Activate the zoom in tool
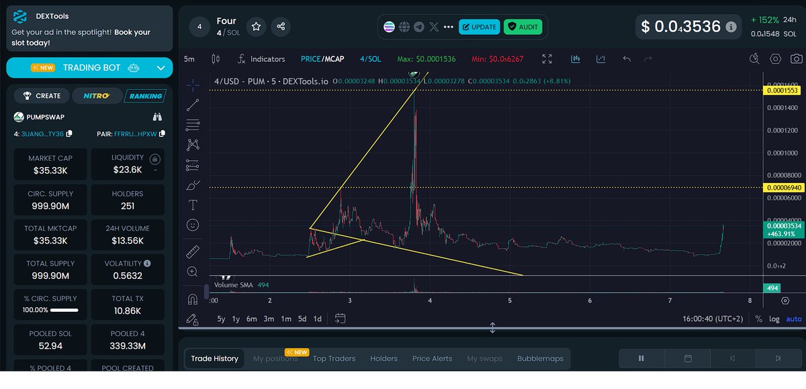The height and width of the screenshot is (389, 806). 193,272
